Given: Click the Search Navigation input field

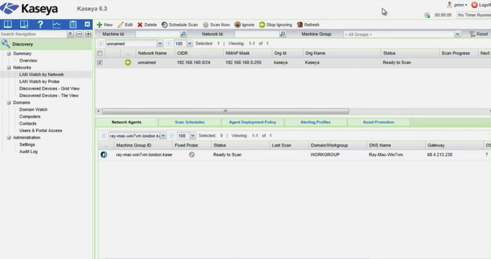Looking at the screenshot, I should [34, 34].
